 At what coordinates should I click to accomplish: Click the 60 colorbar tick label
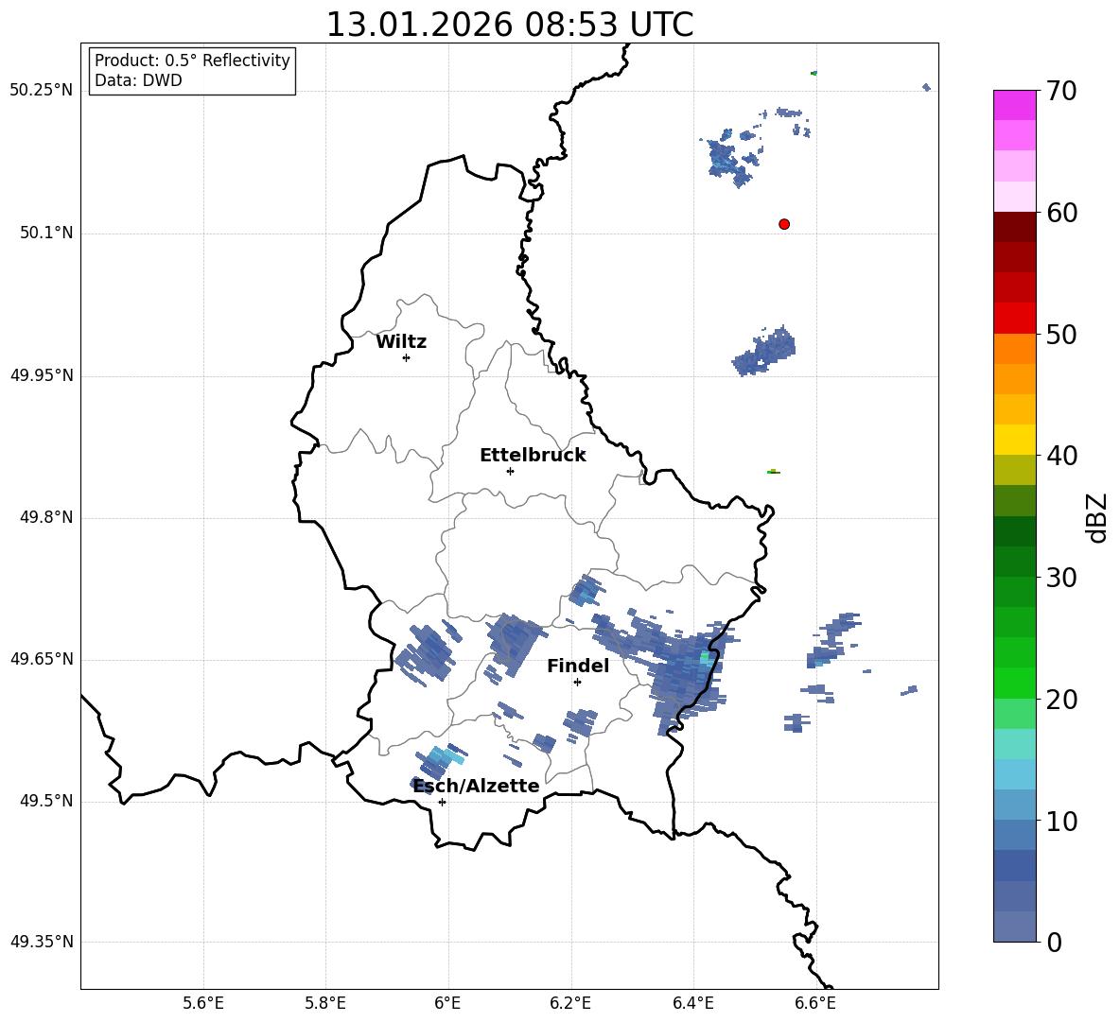coord(1061,213)
